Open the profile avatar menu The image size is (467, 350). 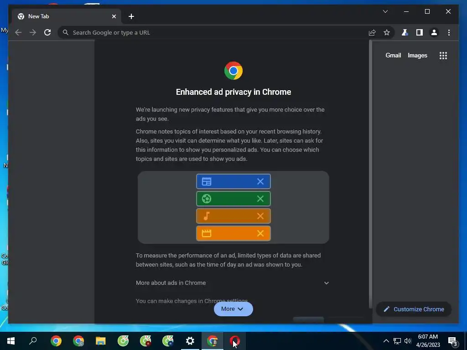434,32
